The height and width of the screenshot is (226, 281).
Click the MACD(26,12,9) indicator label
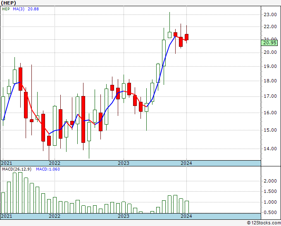[x=17, y=169]
